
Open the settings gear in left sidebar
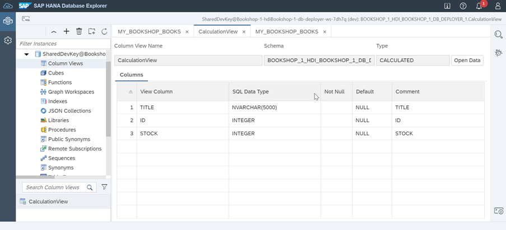pyautogui.click(x=8, y=41)
